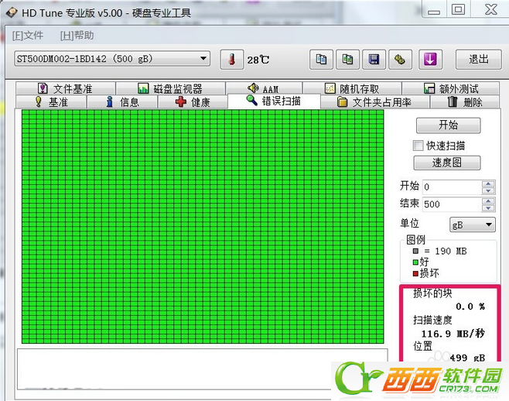This screenshot has height=401, width=509.
Task: Expand the ST500DM002 drive selection dropdown
Action: tap(112, 59)
